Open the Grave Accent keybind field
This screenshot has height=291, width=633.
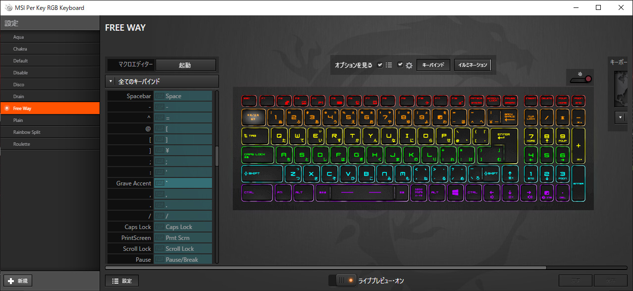[183, 183]
